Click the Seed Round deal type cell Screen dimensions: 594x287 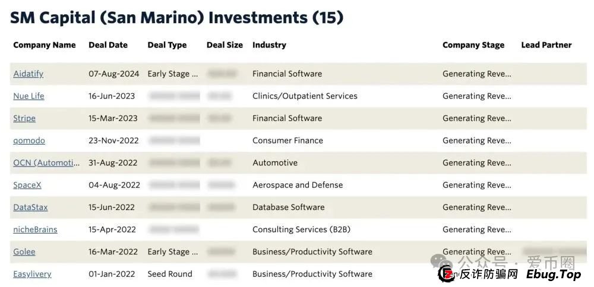pos(170,274)
